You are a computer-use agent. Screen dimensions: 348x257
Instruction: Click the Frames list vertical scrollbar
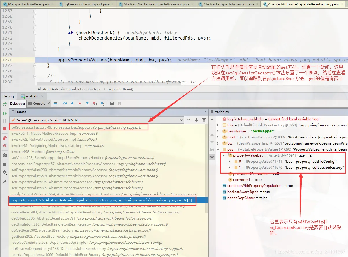207,169
